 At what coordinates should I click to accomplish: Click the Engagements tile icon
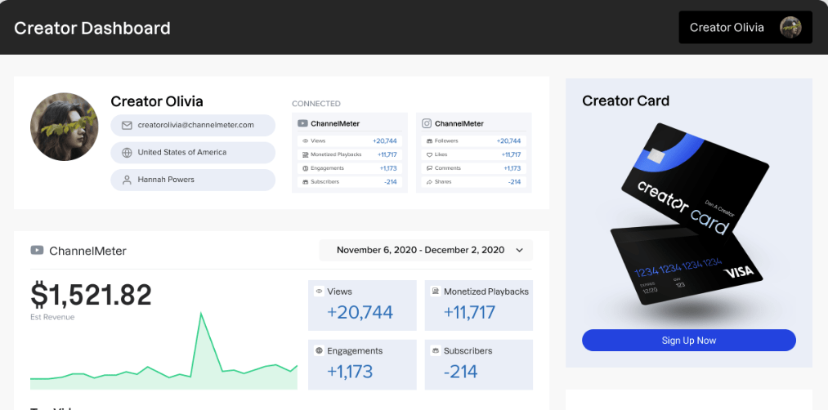(319, 350)
